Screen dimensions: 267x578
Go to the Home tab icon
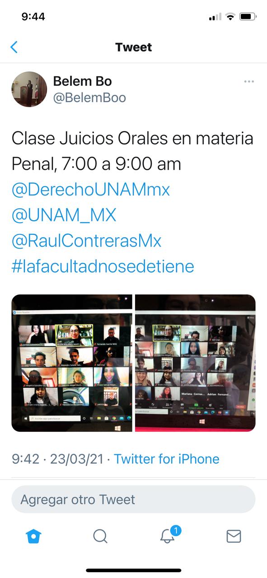click(34, 536)
